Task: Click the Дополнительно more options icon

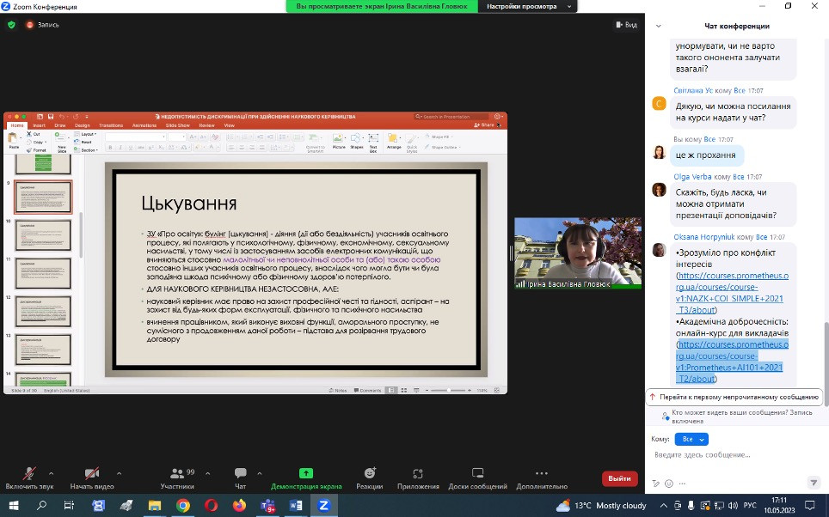Action: pyautogui.click(x=540, y=473)
